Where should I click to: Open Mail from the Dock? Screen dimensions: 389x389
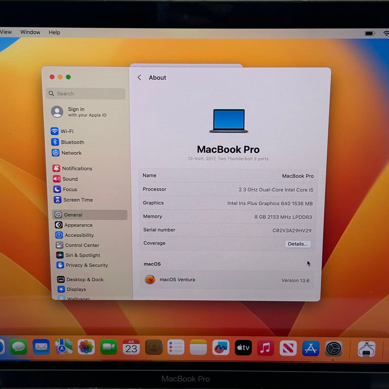[41, 347]
